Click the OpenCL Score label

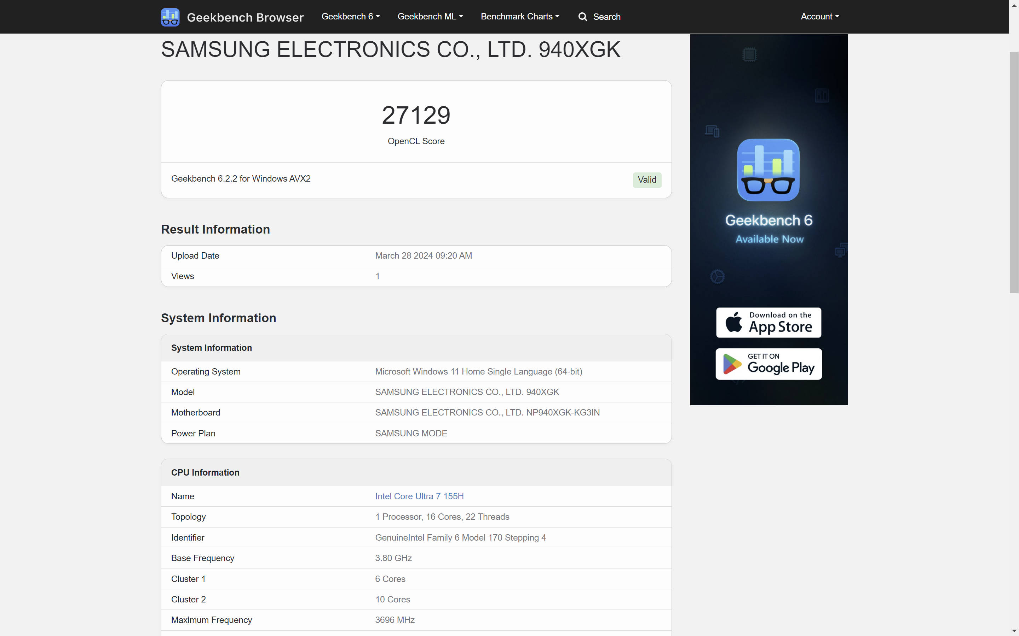416,141
